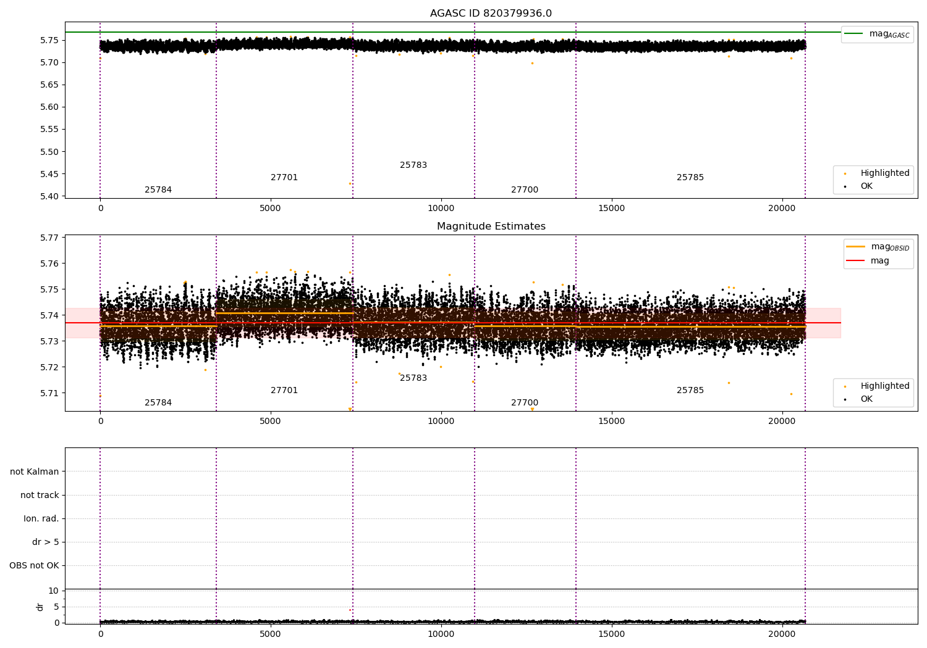Click the 'AGASC ID 820379936.0' plot title
Image resolution: width=927 pixels, height=648 pixels.
[x=491, y=14]
